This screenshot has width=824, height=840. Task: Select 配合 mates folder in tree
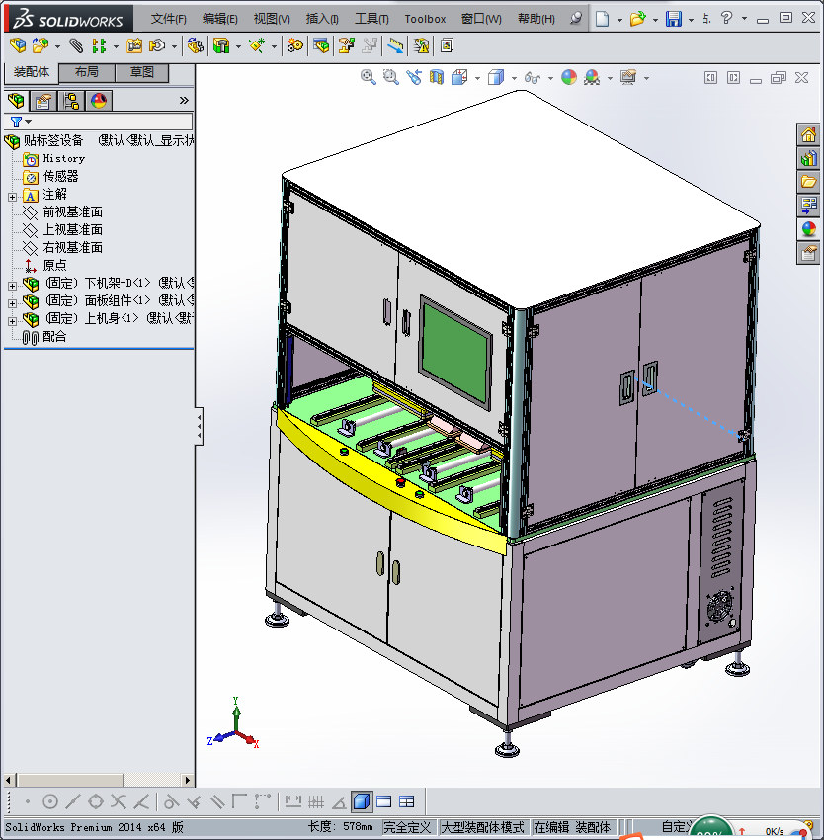[x=54, y=336]
